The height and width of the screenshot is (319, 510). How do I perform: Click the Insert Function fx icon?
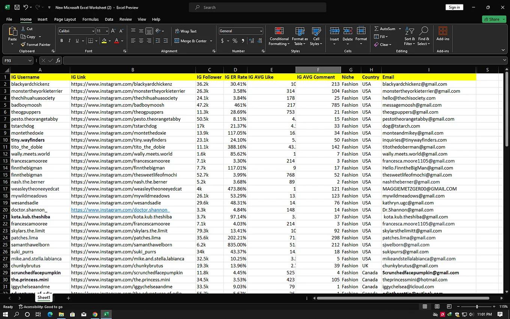pos(58,60)
